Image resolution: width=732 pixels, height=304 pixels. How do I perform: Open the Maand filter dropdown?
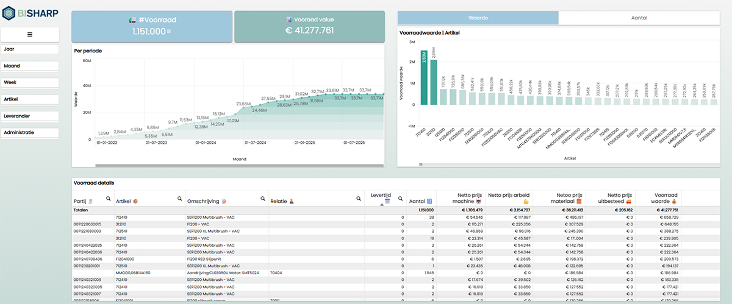point(30,65)
